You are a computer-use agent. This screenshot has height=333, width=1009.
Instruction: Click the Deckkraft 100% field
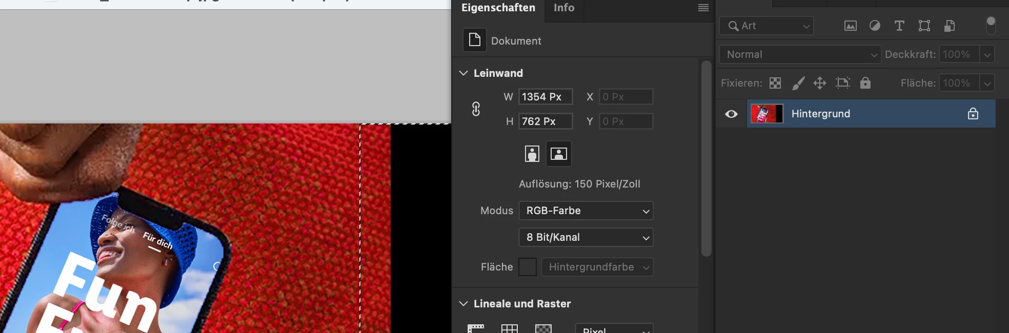959,54
